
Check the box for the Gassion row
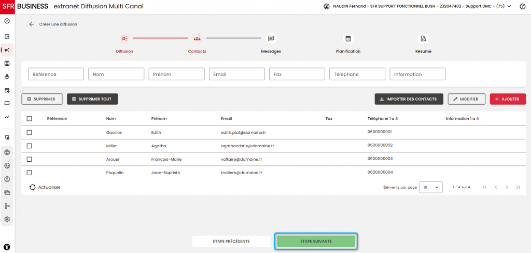coord(30,132)
